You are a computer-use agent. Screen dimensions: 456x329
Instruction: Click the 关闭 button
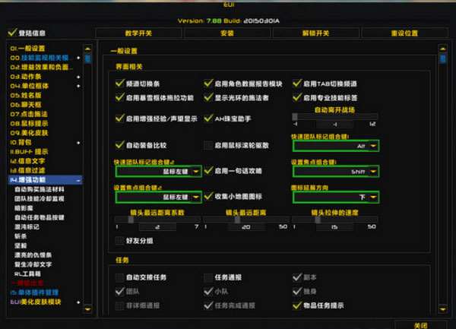click(420, 325)
